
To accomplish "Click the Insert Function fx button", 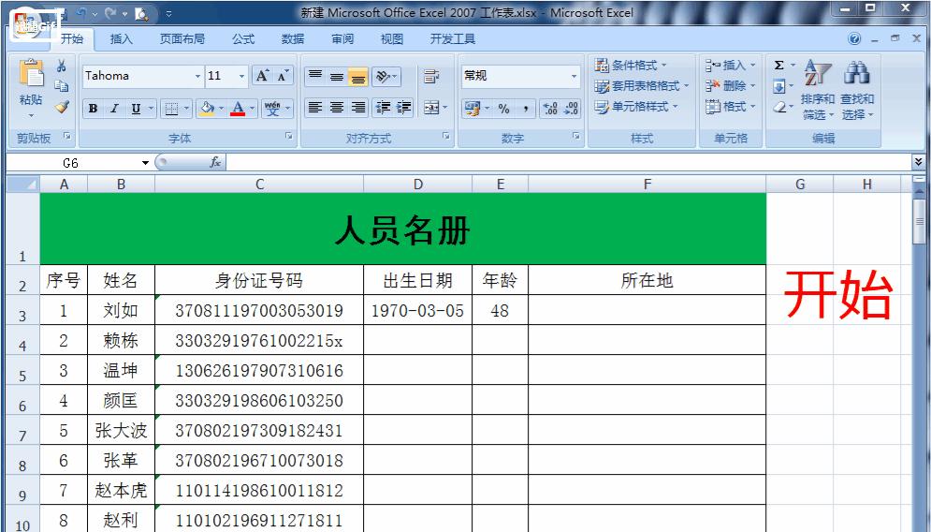I will (x=215, y=162).
